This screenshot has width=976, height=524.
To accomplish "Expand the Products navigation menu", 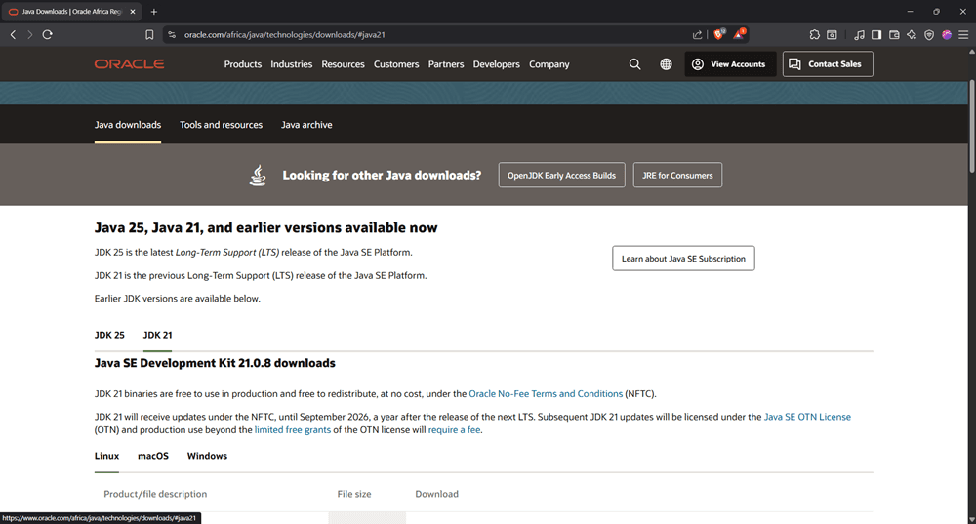I will tap(243, 64).
